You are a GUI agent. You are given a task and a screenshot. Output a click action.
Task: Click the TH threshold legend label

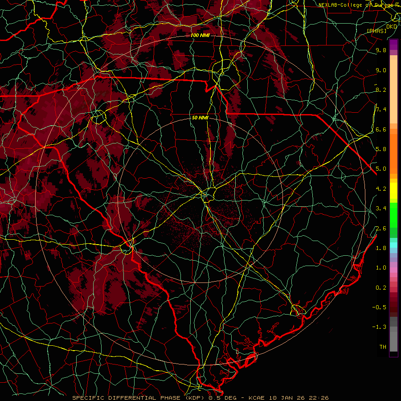[383, 347]
